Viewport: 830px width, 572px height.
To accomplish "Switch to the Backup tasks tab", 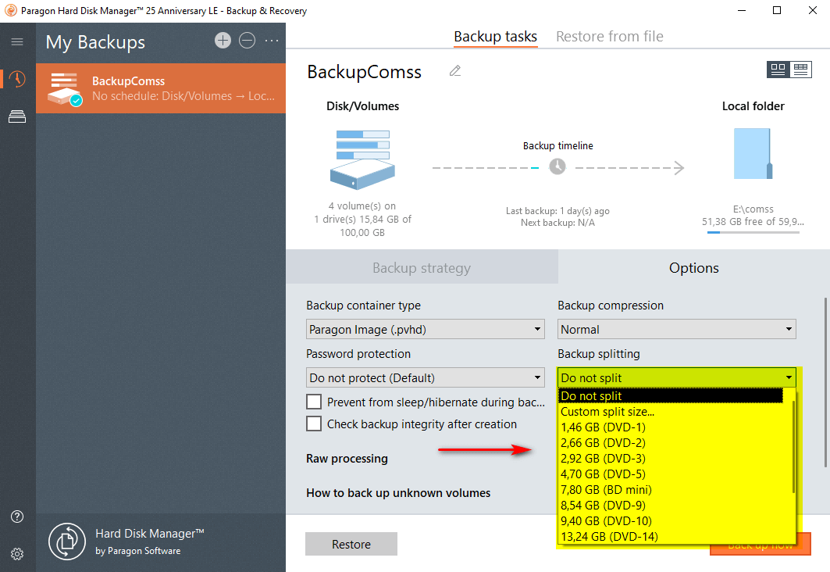I will coord(496,37).
